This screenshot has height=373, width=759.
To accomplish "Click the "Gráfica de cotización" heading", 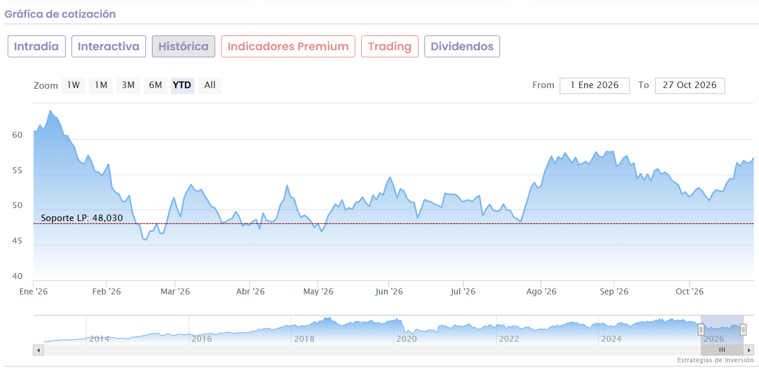I will click(x=60, y=14).
